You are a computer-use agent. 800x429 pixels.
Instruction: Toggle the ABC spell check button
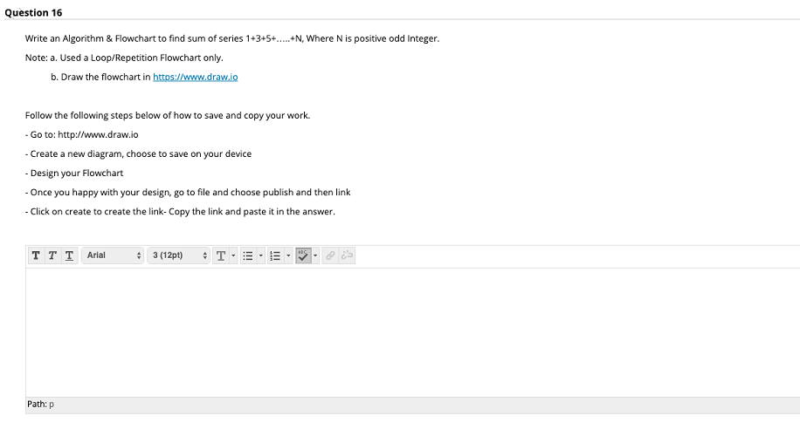pos(303,255)
